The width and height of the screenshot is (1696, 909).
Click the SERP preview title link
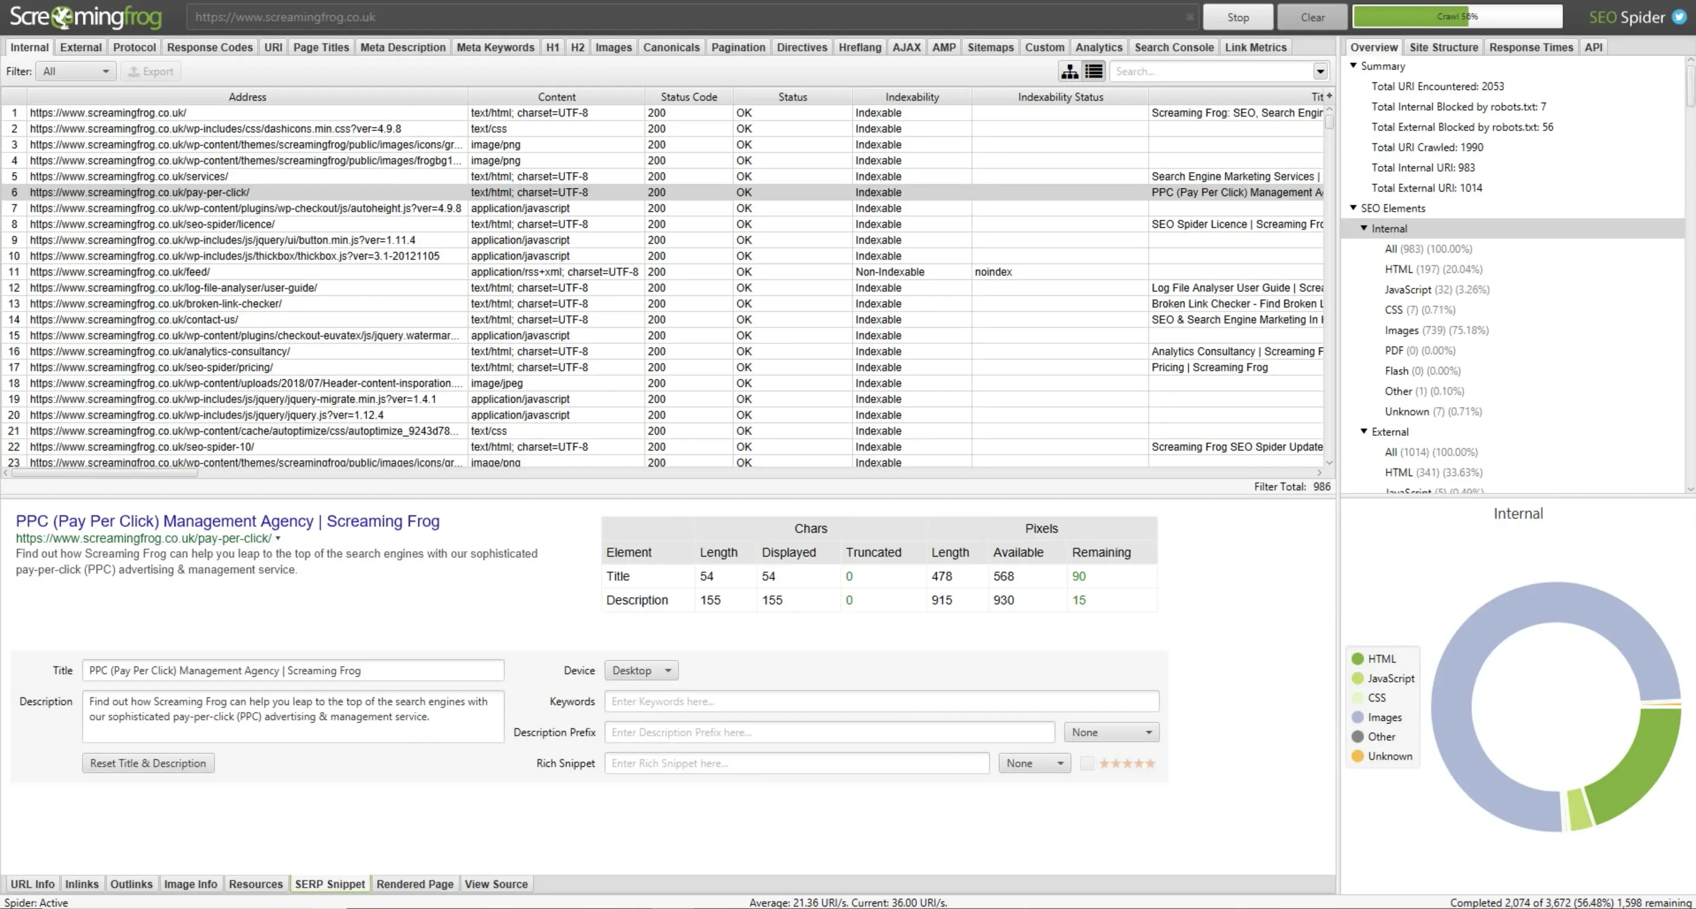pyautogui.click(x=228, y=521)
